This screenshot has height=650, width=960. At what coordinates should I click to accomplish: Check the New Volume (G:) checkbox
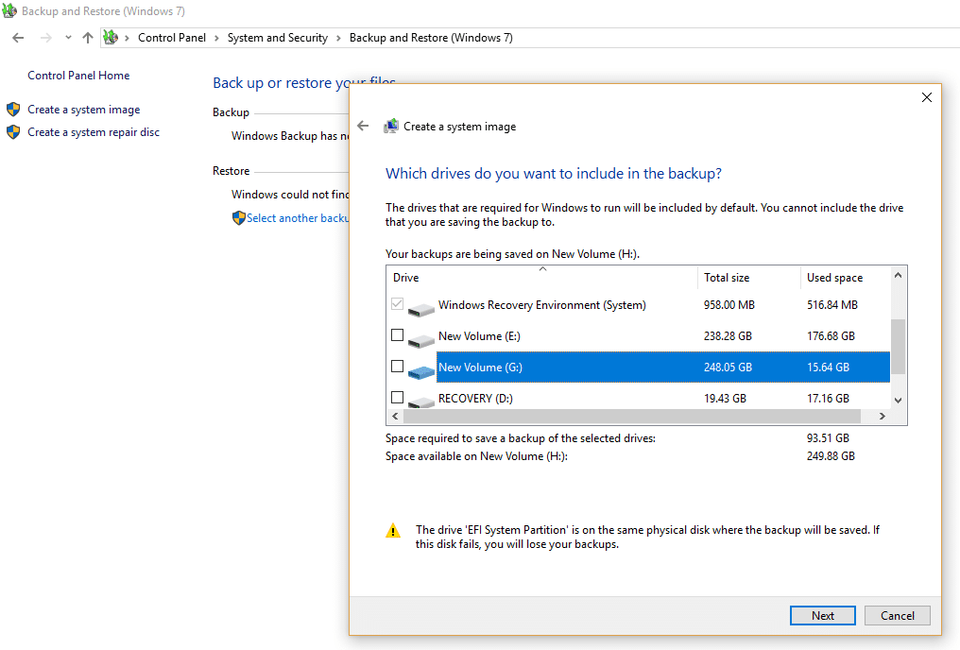[x=397, y=367]
